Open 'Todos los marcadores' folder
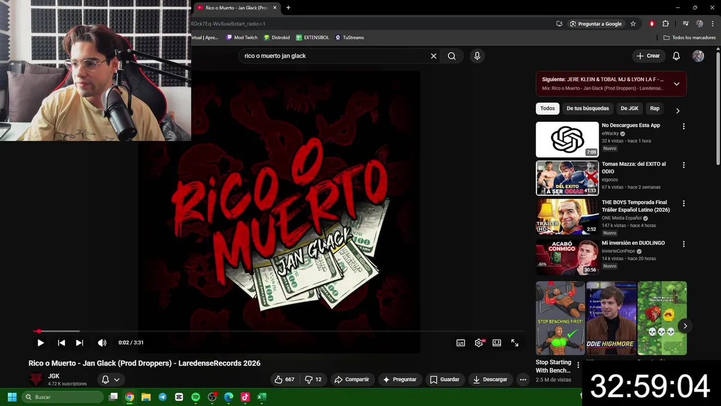721x406 pixels. pos(689,37)
